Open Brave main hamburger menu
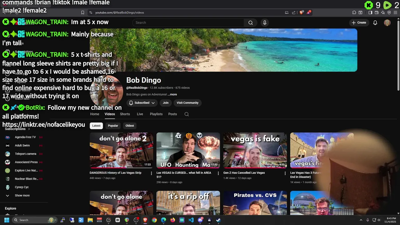400x225 pixels. [x=396, y=12]
